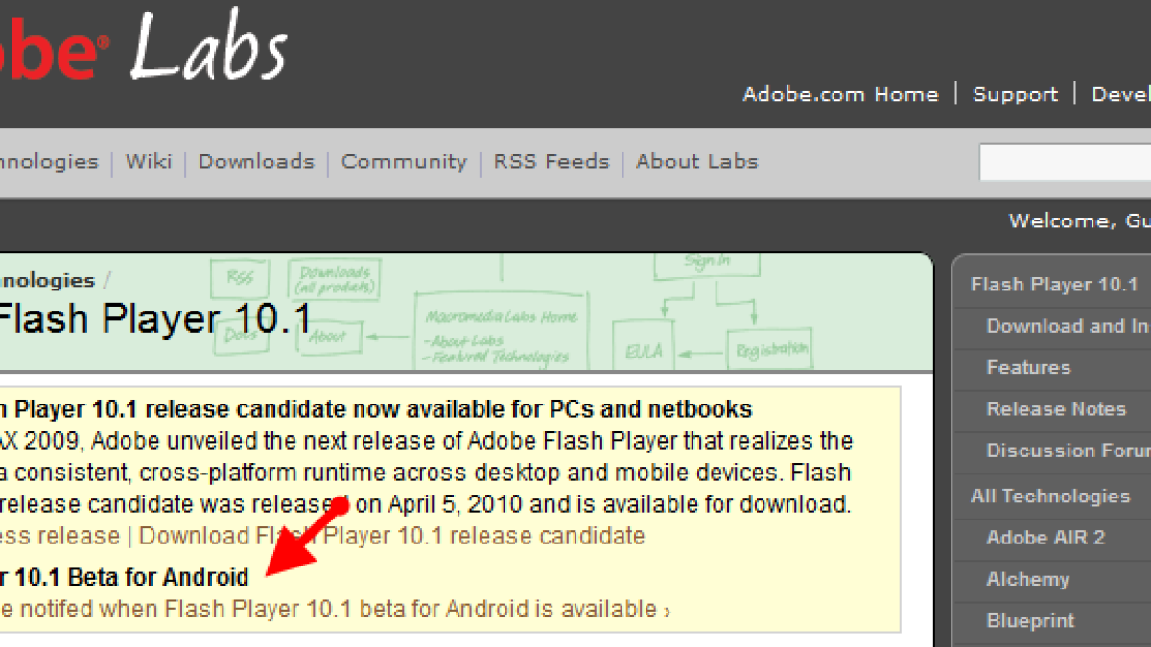The image size is (1151, 647).
Task: Open the About Labs page
Action: pos(696,161)
